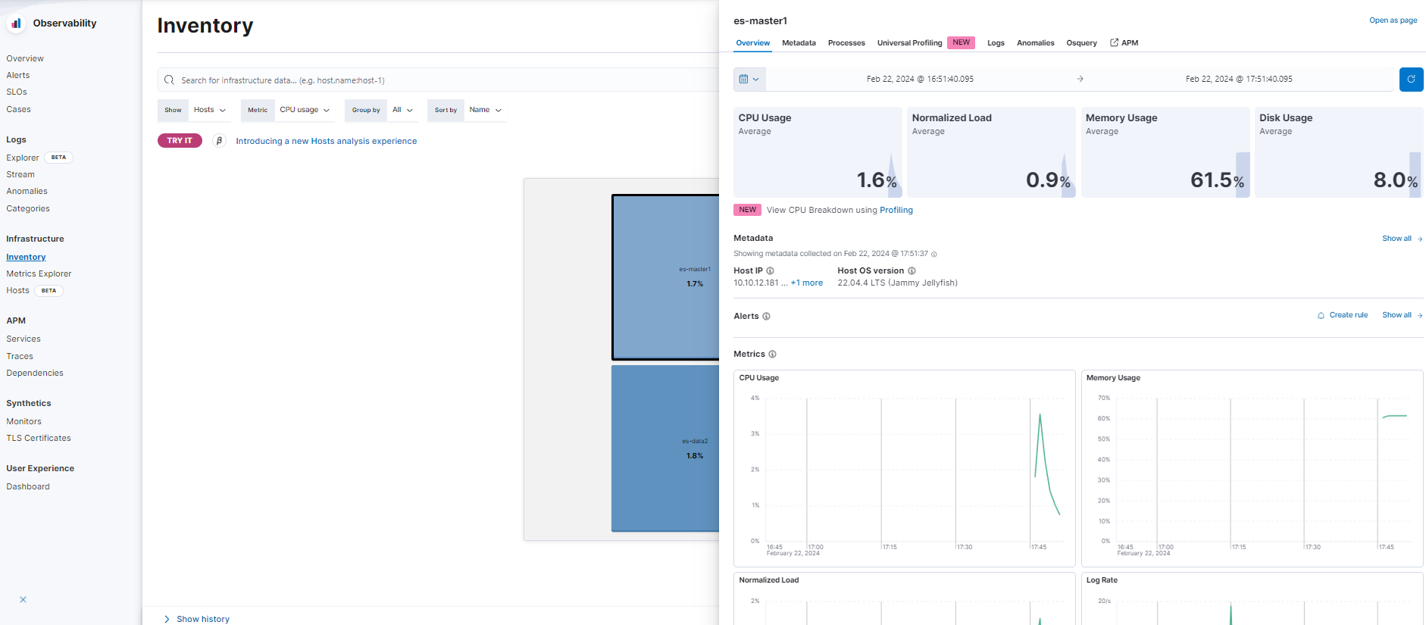The width and height of the screenshot is (1426, 625).
Task: Click the info icon next to Host IP
Action: [770, 270]
